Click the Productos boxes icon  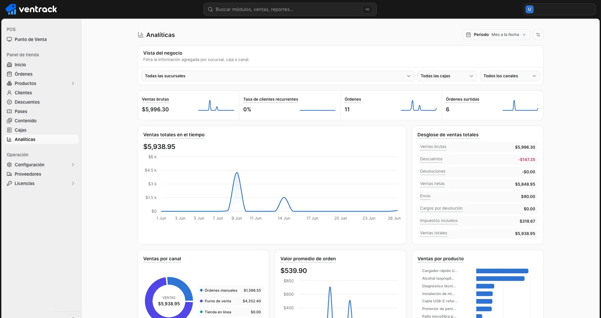point(9,83)
